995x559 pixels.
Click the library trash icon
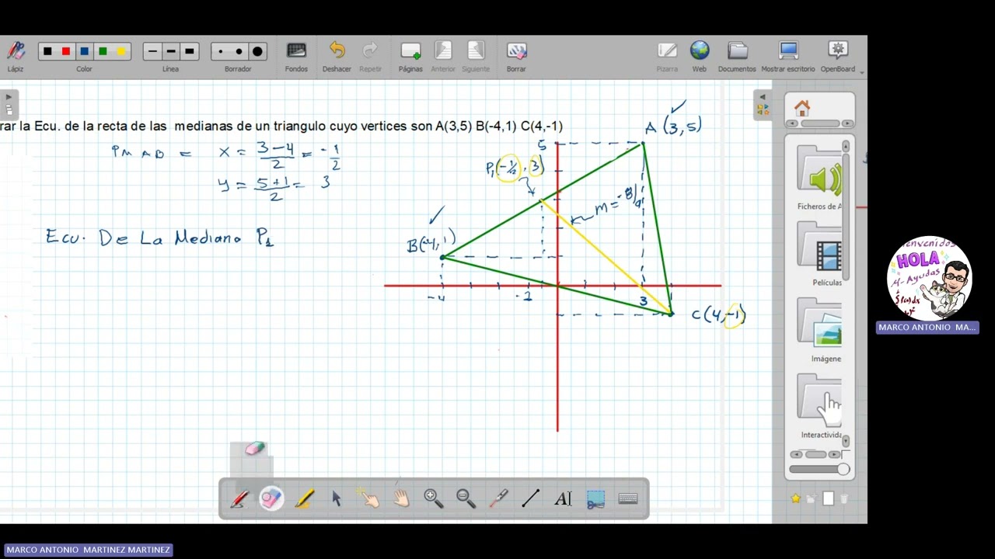click(844, 498)
